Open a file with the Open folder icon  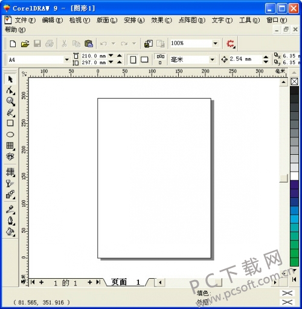[x=25, y=44]
